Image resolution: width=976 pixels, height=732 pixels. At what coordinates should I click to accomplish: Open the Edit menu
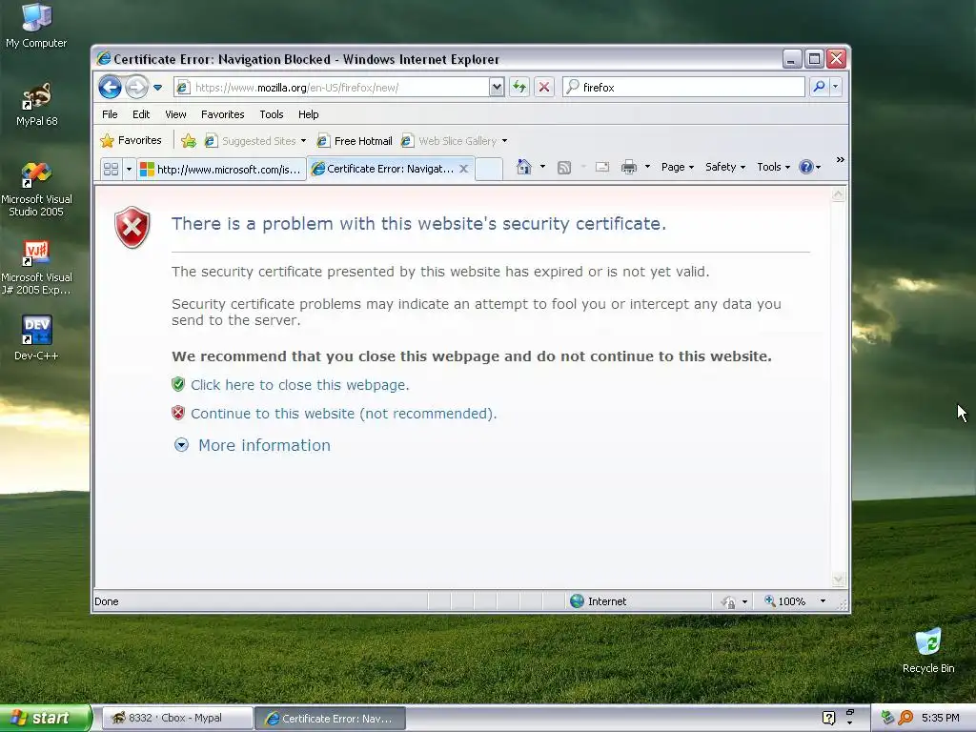click(x=141, y=114)
